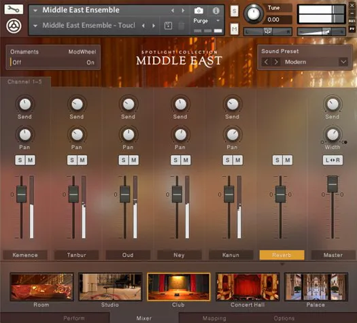Viewport: 357px width, 323px height.
Task: Click the header Tune knob
Action: [254, 14]
